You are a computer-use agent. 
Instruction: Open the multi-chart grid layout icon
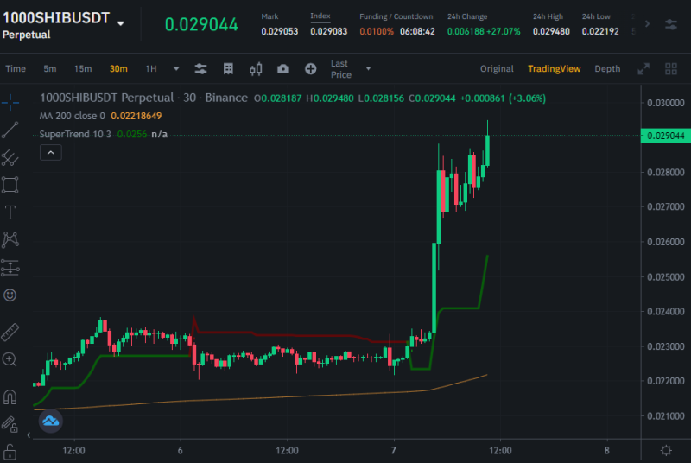671,69
